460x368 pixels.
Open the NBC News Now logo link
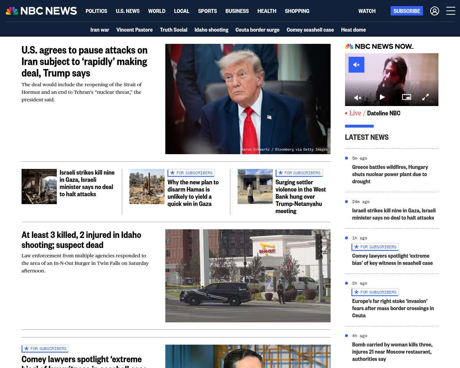379,46
